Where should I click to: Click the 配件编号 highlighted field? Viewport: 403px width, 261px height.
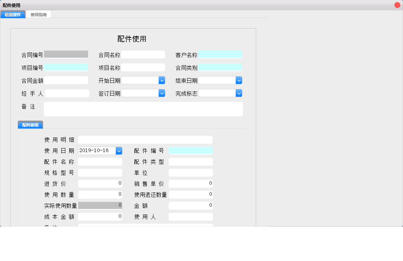[190, 150]
